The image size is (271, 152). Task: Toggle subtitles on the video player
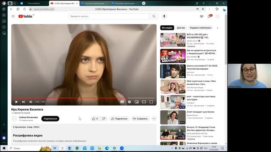(122, 102)
